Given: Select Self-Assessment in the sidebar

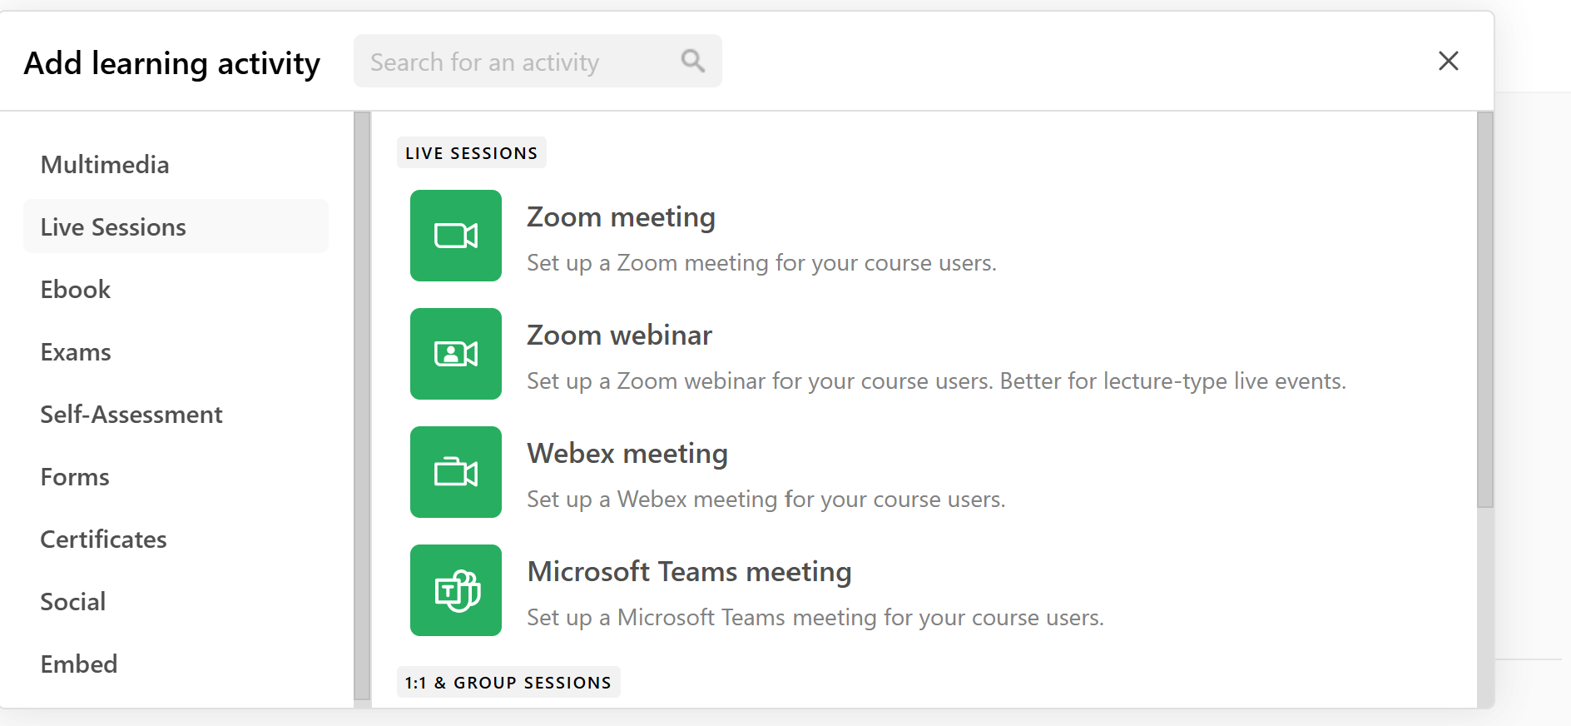Looking at the screenshot, I should pyautogui.click(x=131, y=414).
